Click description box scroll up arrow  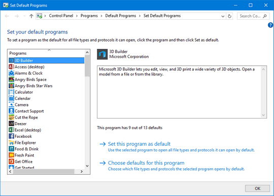[x=263, y=69]
